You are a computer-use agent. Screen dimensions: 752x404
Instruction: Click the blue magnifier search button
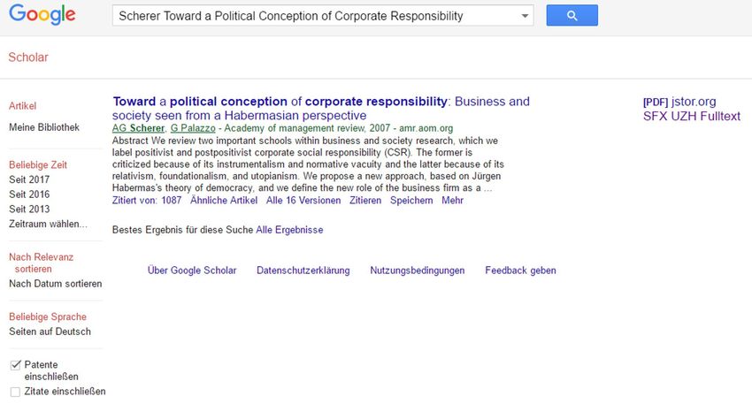pos(572,15)
